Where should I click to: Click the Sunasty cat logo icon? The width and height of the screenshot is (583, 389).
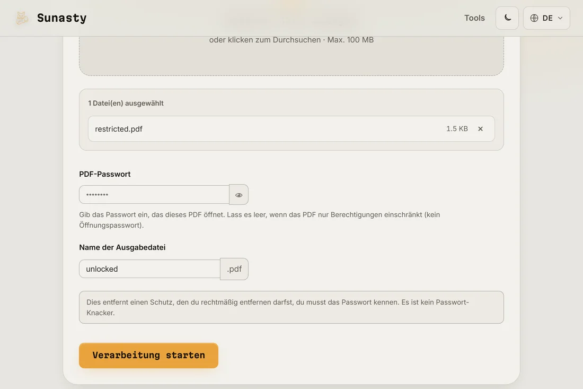tap(22, 18)
